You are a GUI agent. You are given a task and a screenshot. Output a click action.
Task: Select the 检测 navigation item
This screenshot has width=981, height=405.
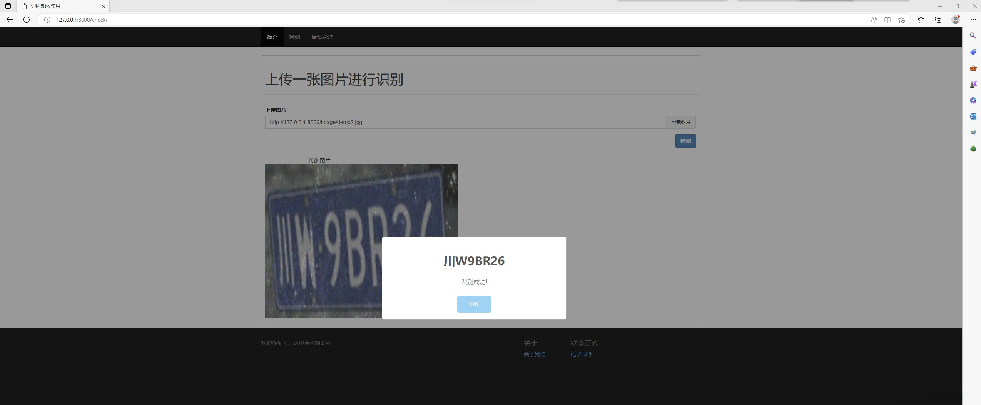pyautogui.click(x=294, y=37)
